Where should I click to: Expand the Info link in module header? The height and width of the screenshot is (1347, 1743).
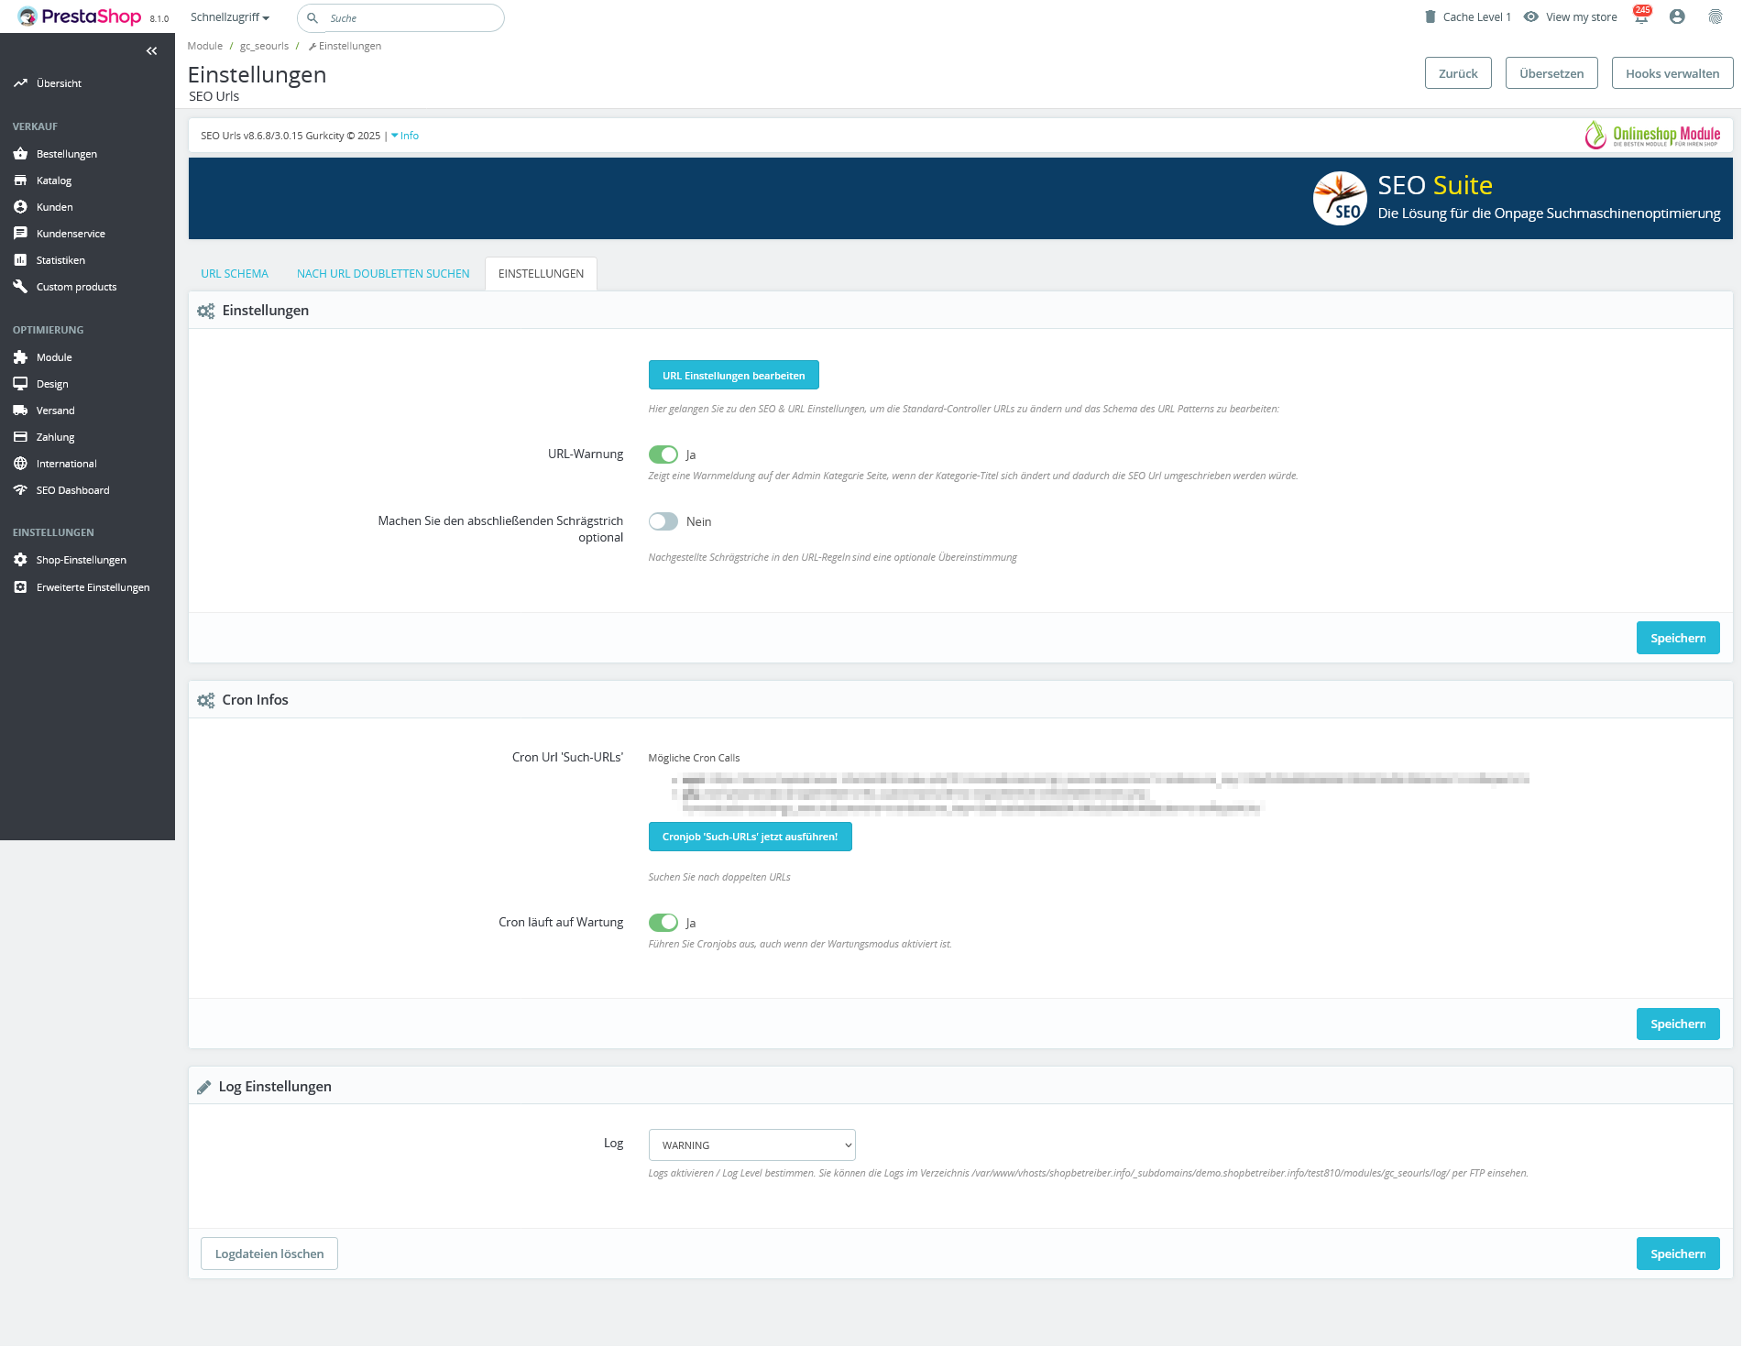[405, 136]
